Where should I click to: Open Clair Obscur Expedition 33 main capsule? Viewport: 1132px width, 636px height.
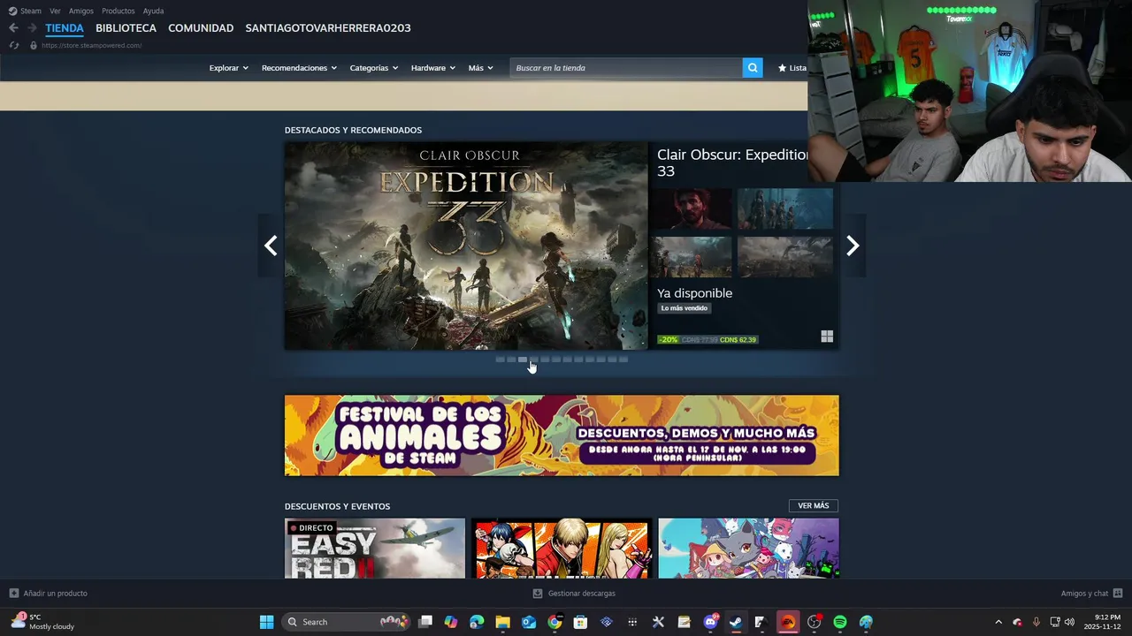pos(466,246)
